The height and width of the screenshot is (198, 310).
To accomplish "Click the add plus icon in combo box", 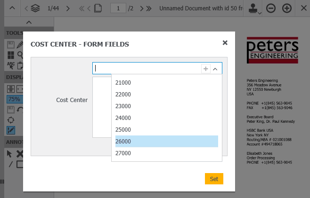I will [x=205, y=69].
